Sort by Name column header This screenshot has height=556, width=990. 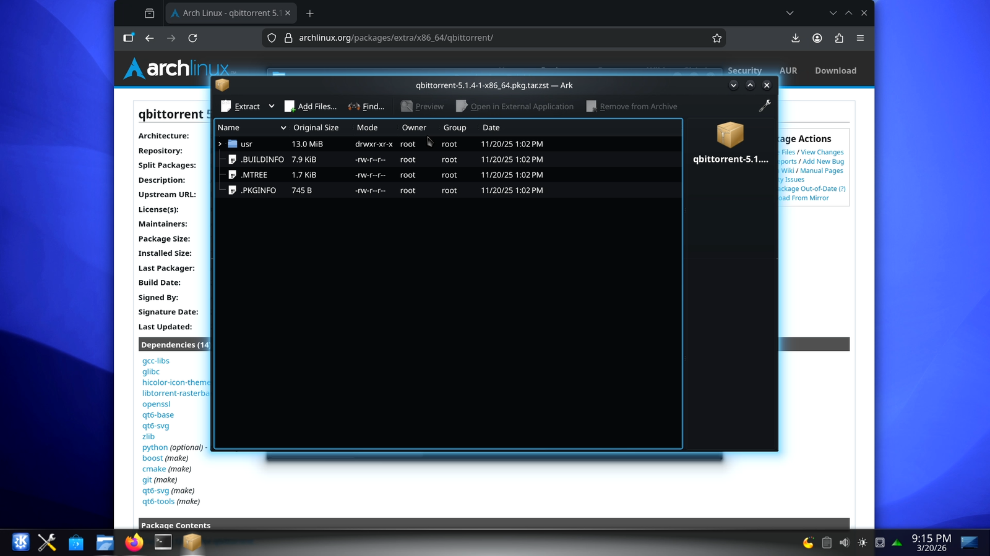point(252,127)
